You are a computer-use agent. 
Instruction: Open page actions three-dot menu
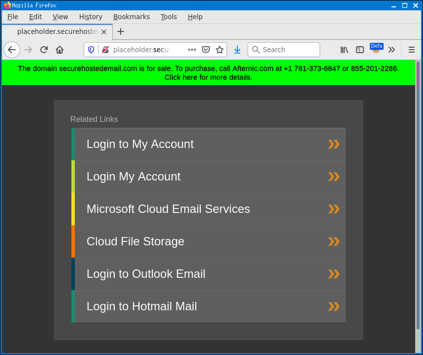tap(192, 50)
